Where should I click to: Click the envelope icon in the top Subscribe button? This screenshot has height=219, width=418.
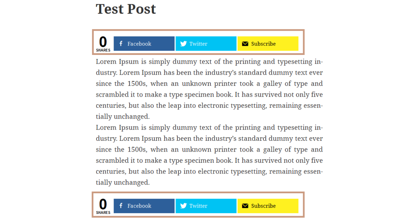[x=245, y=44]
